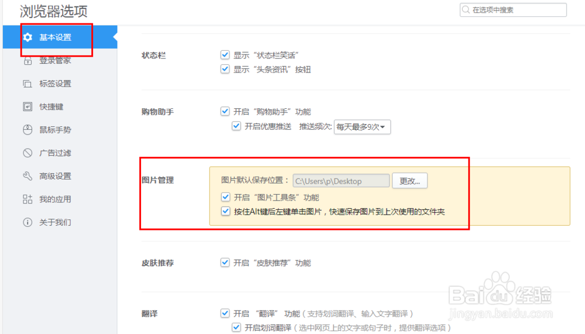The image size is (585, 334).
Task: Expand the 推送频次 每天最多9次 dropdown
Action: [362, 127]
